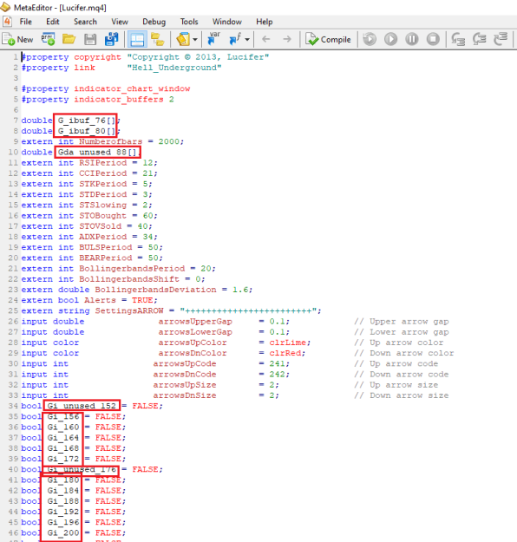Click the Numberofbars variable name
This screenshot has width=517, height=542.
(111, 141)
